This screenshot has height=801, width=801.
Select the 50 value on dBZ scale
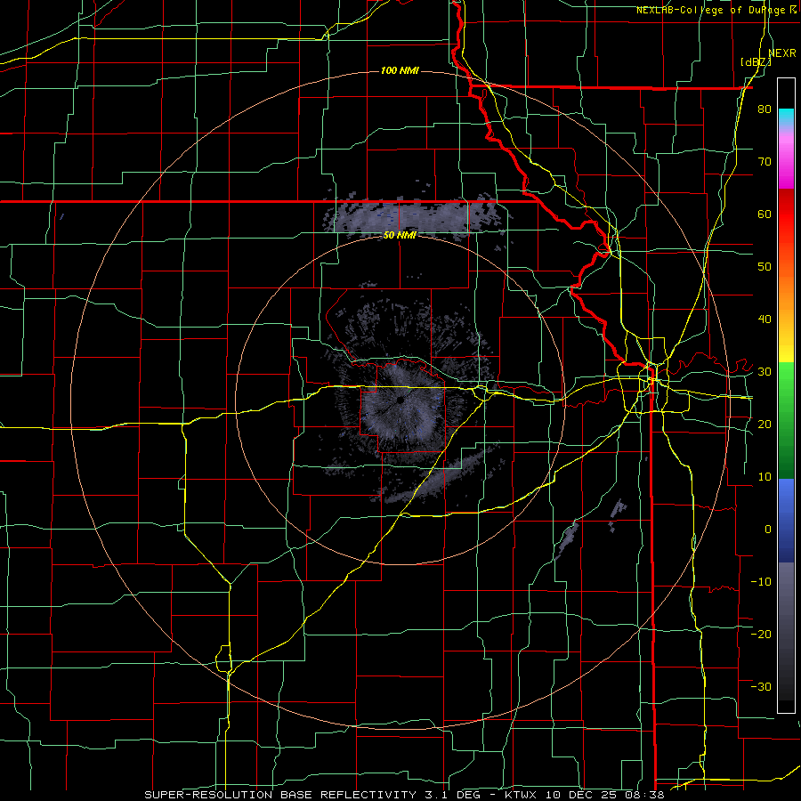click(x=765, y=267)
